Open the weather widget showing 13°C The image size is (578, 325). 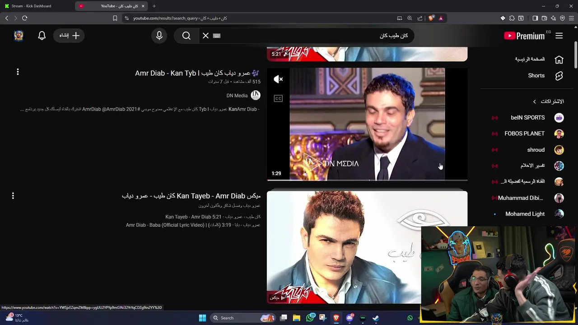point(16,318)
